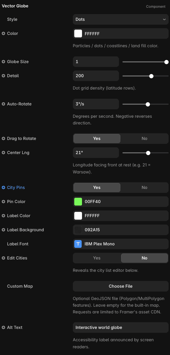The image size is (170, 355).
Task: Click the Alt Text input field
Action: pos(121,328)
